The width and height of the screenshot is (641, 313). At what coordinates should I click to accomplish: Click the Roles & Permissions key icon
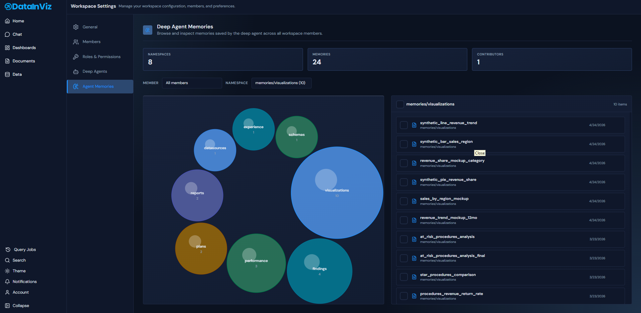coord(76,57)
